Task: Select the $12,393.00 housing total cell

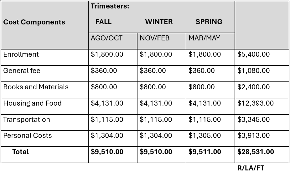Action: pyautogui.click(x=255, y=103)
